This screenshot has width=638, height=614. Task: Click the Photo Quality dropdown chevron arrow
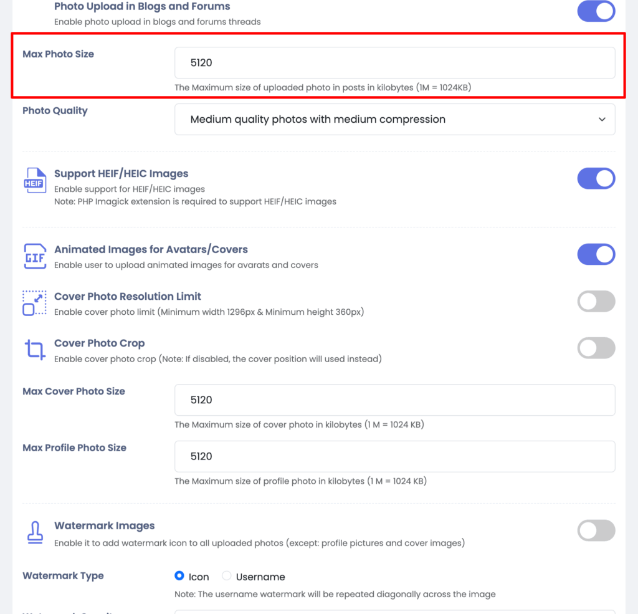click(602, 119)
